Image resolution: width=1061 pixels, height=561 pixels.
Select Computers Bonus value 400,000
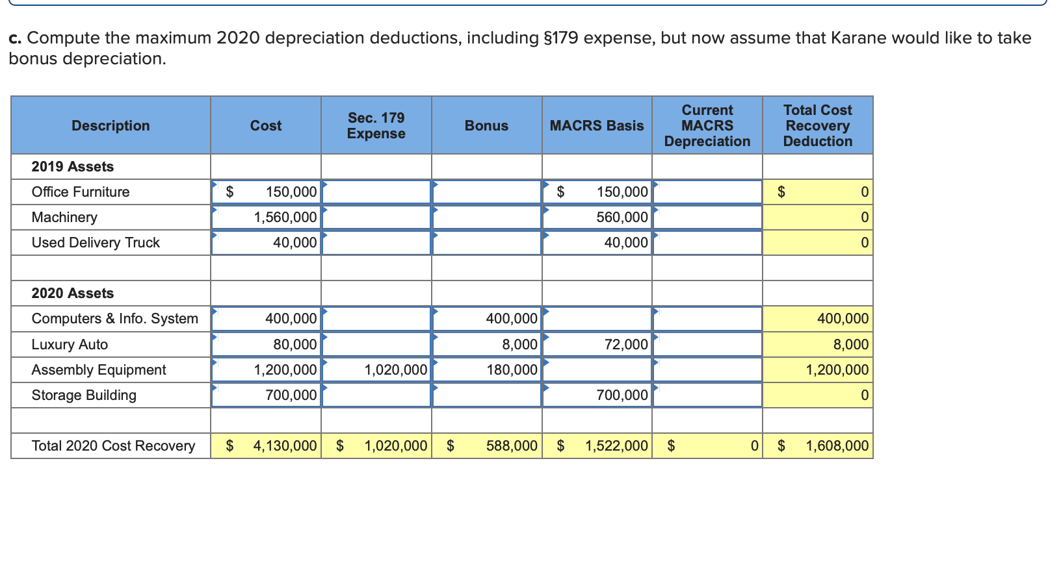487,319
